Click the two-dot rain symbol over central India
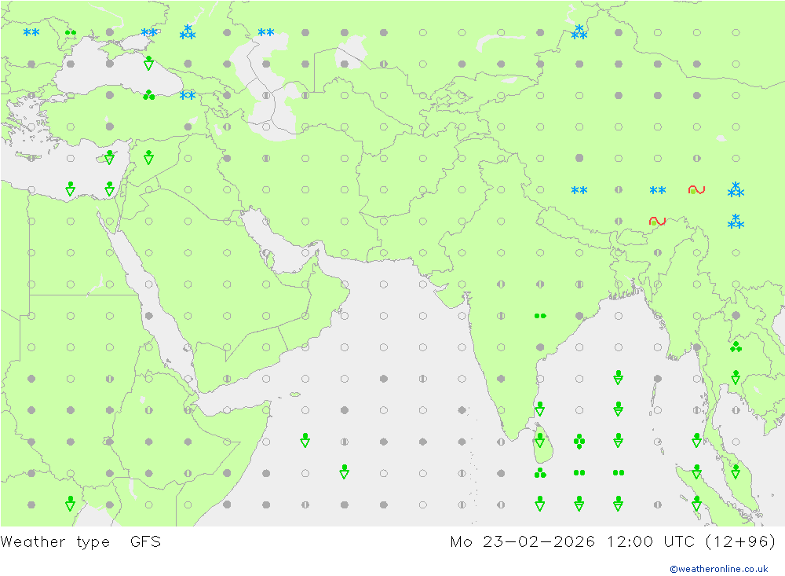 coord(540,316)
